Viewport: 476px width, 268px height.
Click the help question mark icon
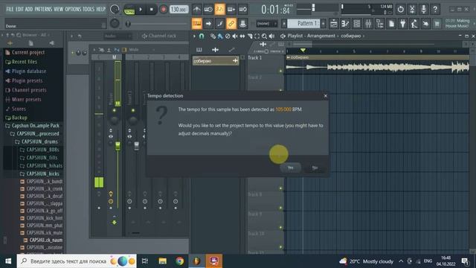click(x=435, y=10)
